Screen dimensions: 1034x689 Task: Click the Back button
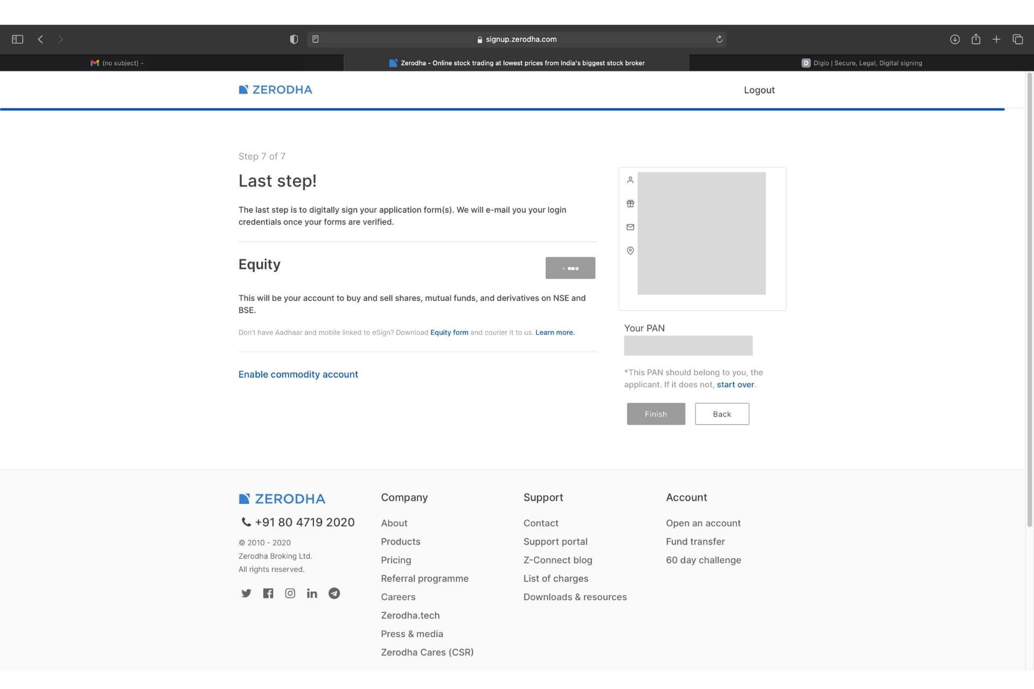[x=722, y=414]
